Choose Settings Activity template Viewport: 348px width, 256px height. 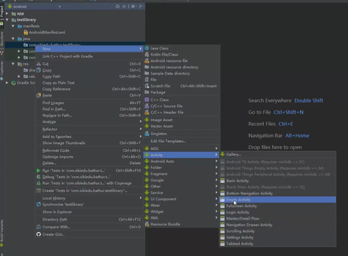[x=278, y=238]
